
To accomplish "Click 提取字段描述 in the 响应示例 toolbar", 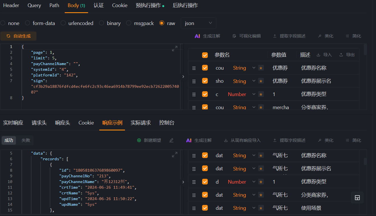I will click(289, 140).
